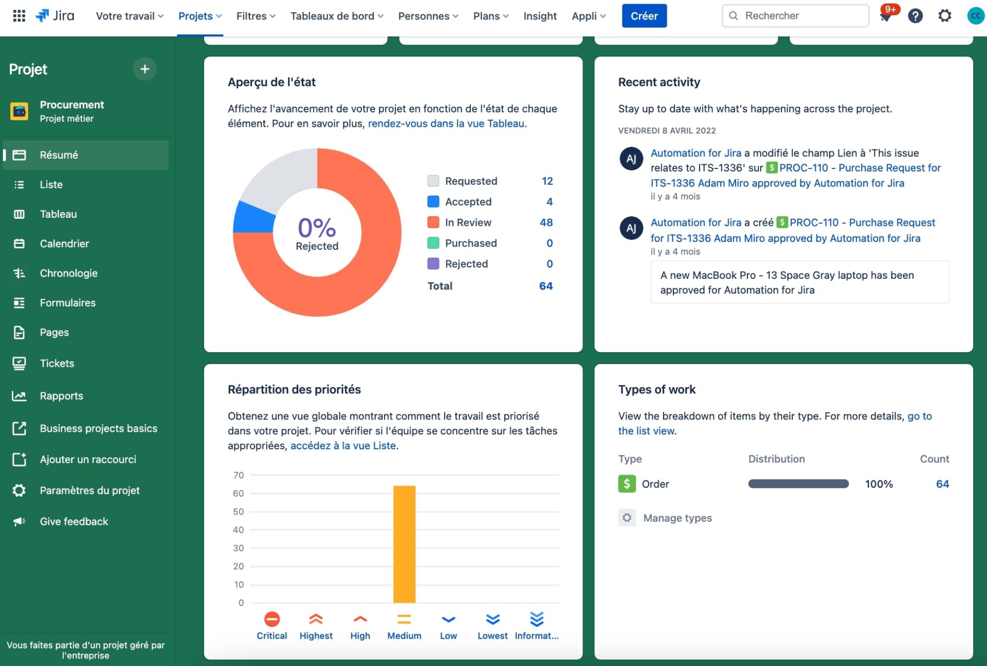Expand the Personnes dropdown
Screen dimensions: 987x666
pos(428,16)
